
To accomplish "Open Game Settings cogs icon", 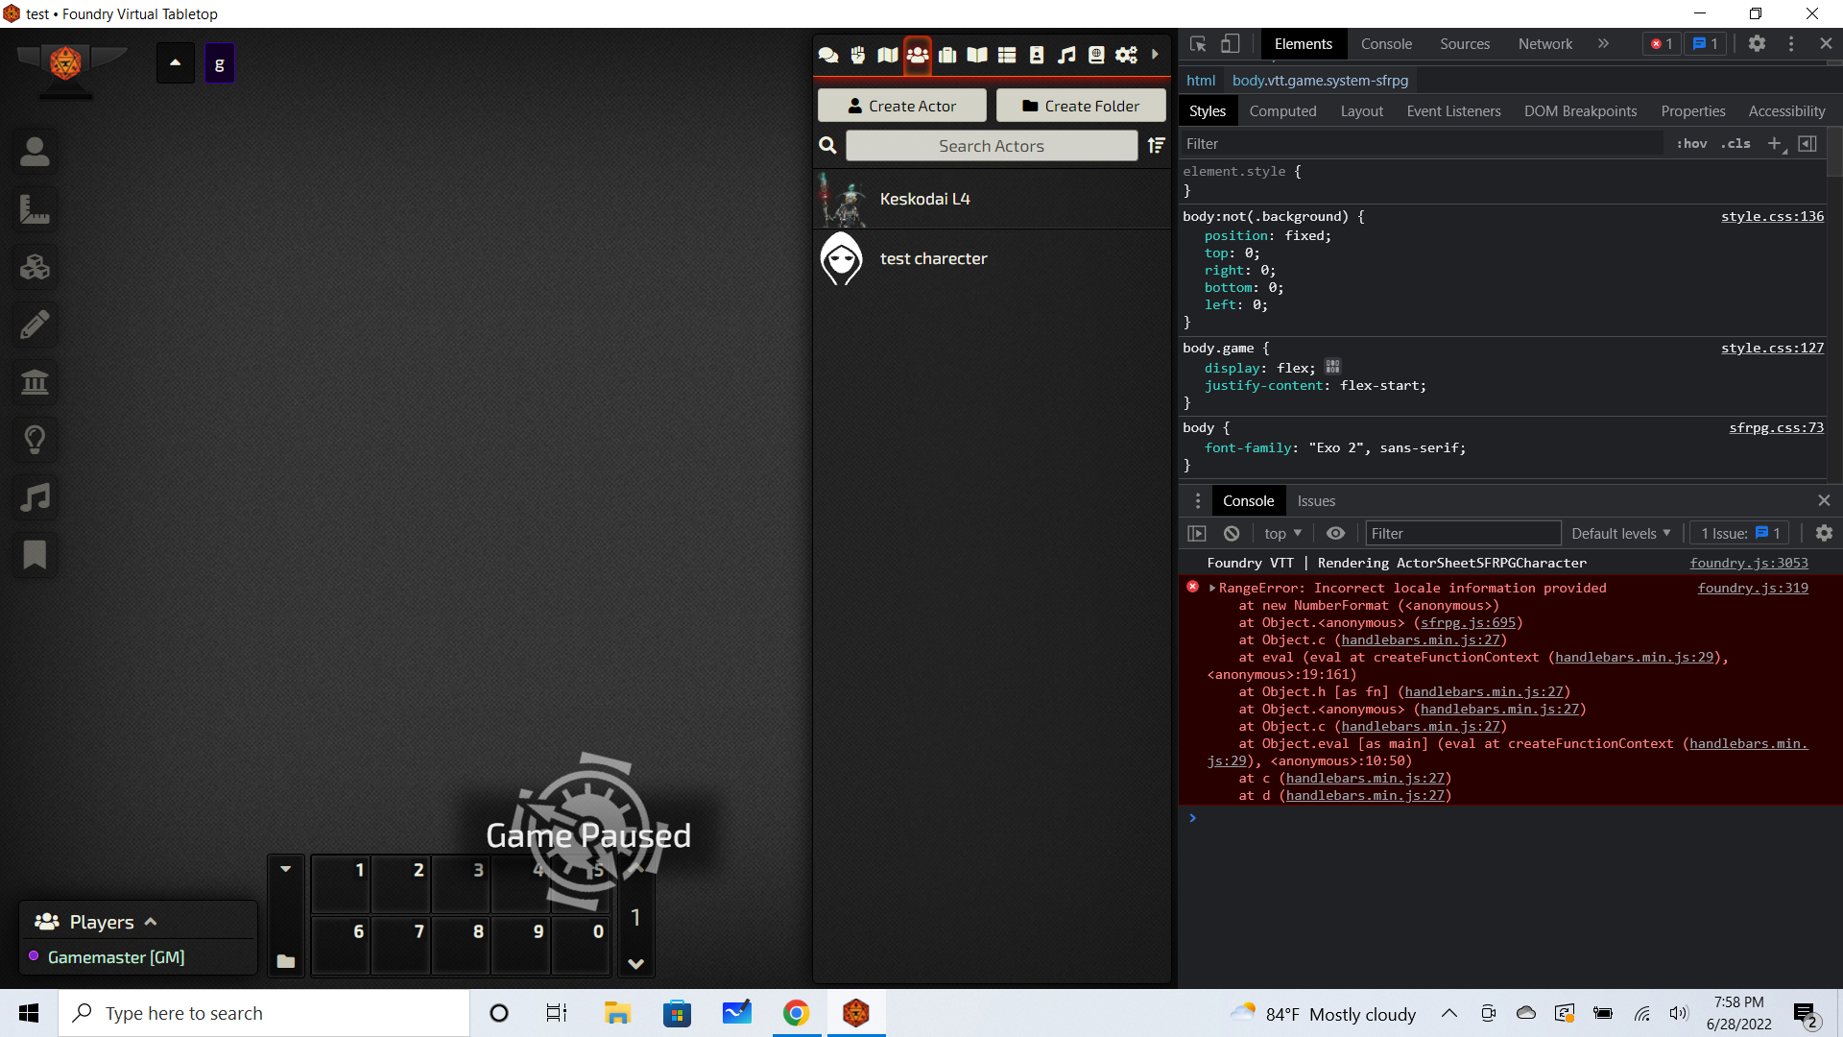I will (x=1126, y=55).
